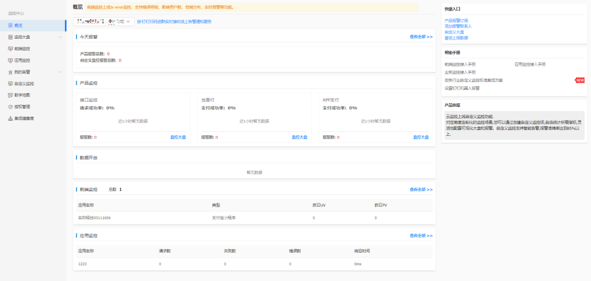The image size is (591, 281).
Task: Click app name 1223 in 应用监控 table
Action: 82,264
